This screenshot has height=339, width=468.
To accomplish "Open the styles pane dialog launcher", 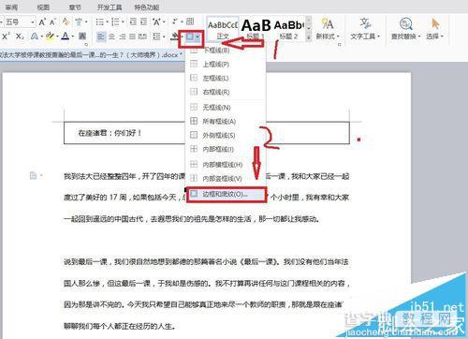I will (340, 44).
